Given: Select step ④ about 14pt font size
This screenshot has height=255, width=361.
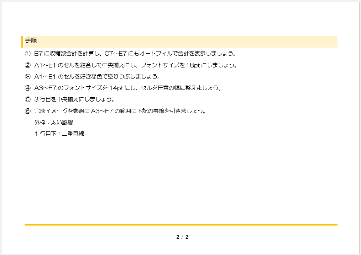Looking at the screenshot, I should point(123,88).
